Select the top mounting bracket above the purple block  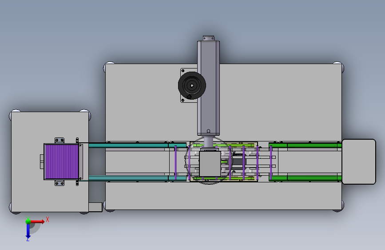tap(60, 141)
